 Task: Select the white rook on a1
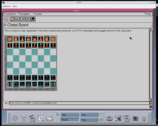(x=10, y=84)
